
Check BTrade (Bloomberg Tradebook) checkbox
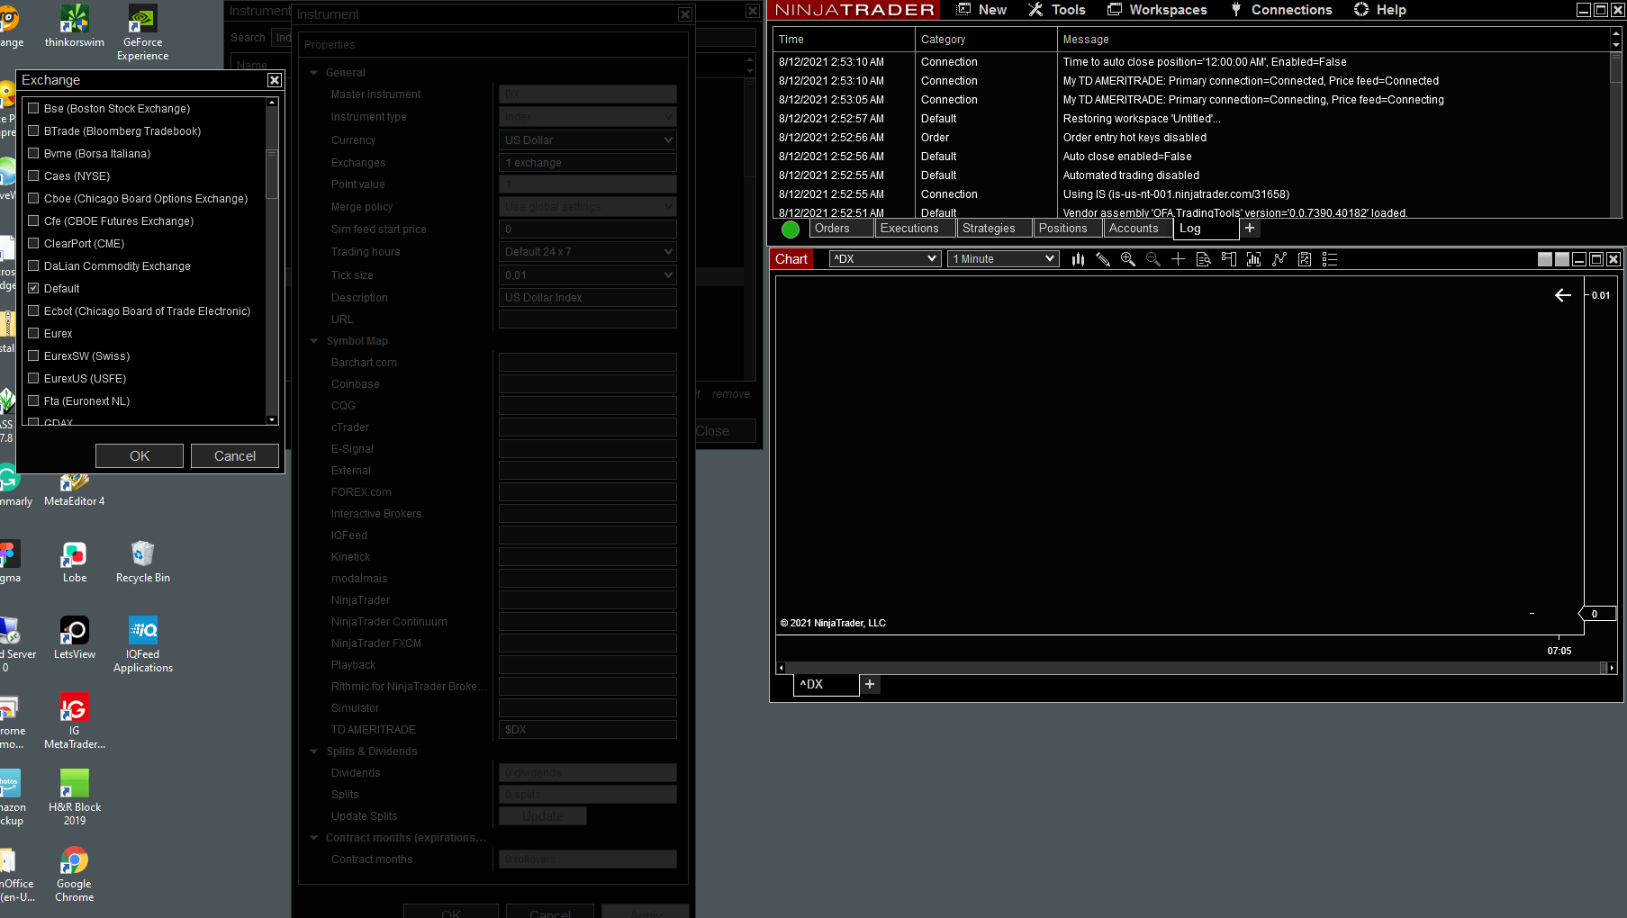tap(33, 130)
